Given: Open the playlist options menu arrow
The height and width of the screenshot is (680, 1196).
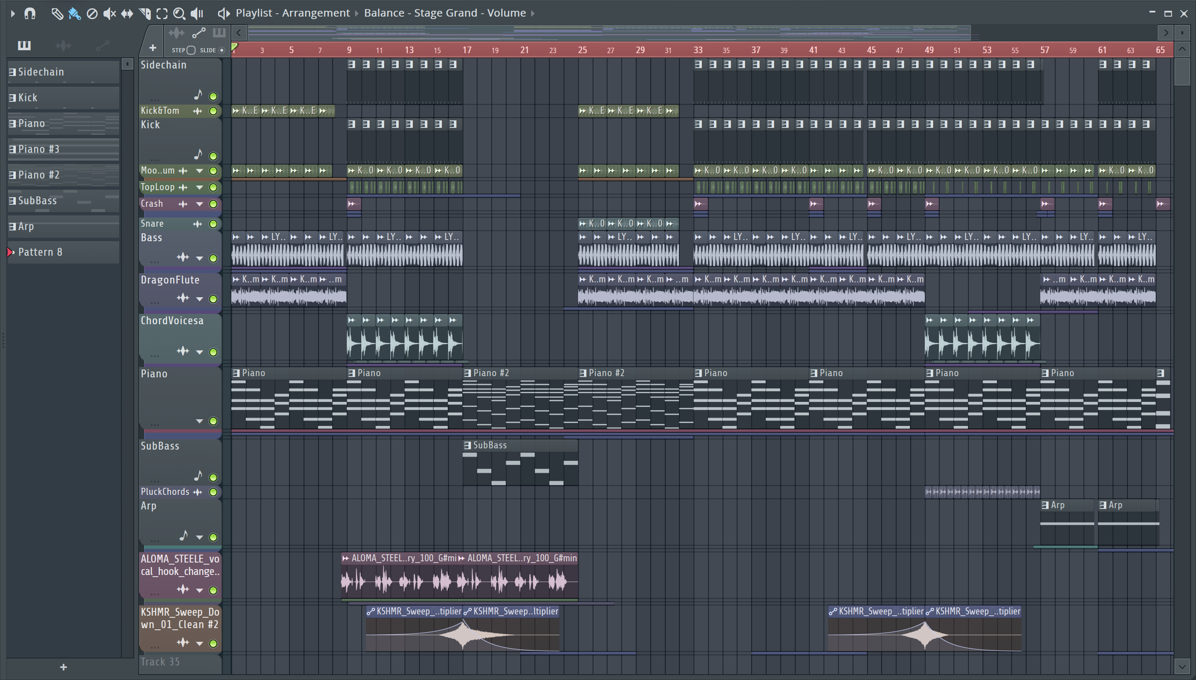Looking at the screenshot, I should [x=12, y=14].
